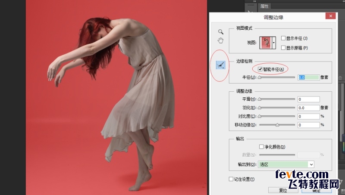Open the 视图 view mode thumbnail dropdown

(x=274, y=43)
